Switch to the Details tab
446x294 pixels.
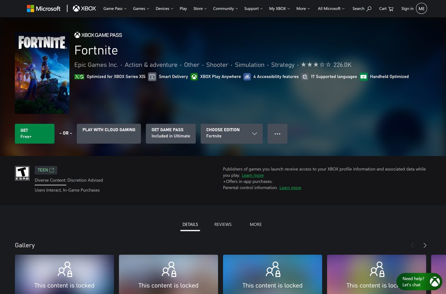click(190, 224)
